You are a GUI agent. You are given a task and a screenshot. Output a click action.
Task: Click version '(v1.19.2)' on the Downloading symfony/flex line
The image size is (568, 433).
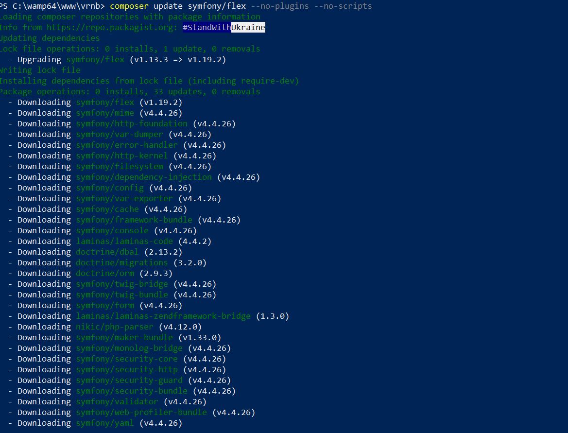pyautogui.click(x=161, y=102)
